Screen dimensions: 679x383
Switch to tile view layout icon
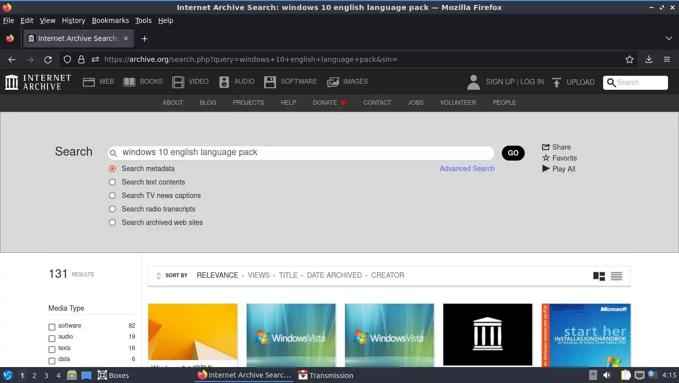pyautogui.click(x=599, y=276)
